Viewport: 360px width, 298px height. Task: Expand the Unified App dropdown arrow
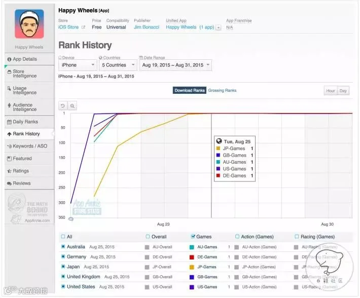pos(219,27)
